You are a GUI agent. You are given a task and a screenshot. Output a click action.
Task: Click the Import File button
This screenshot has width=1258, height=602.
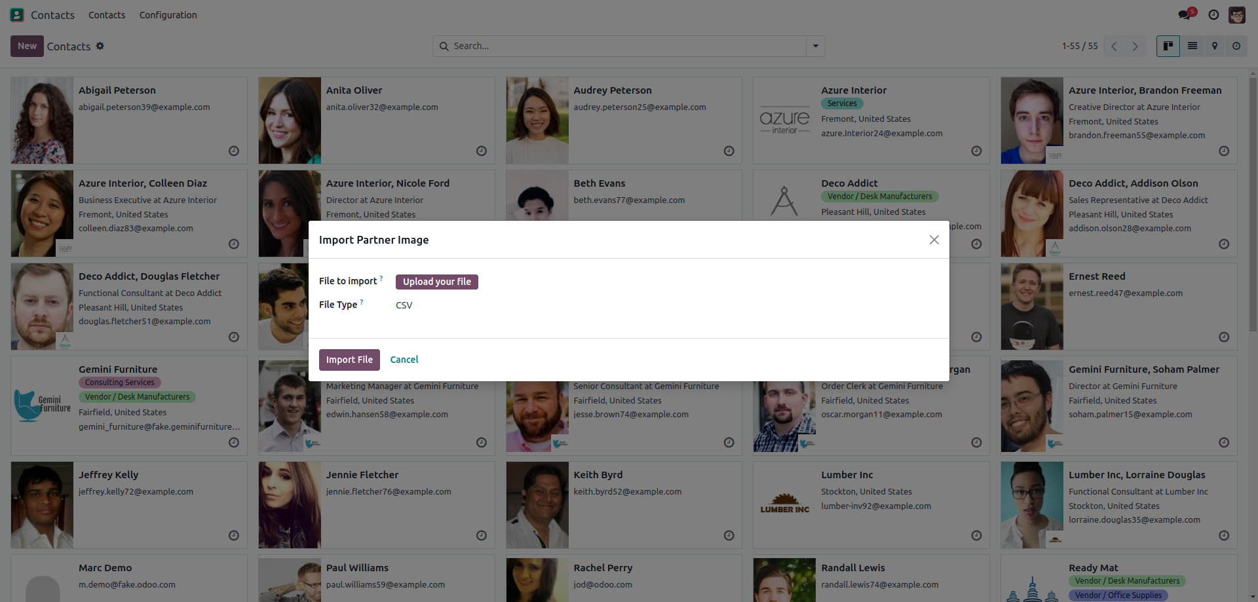coord(349,360)
